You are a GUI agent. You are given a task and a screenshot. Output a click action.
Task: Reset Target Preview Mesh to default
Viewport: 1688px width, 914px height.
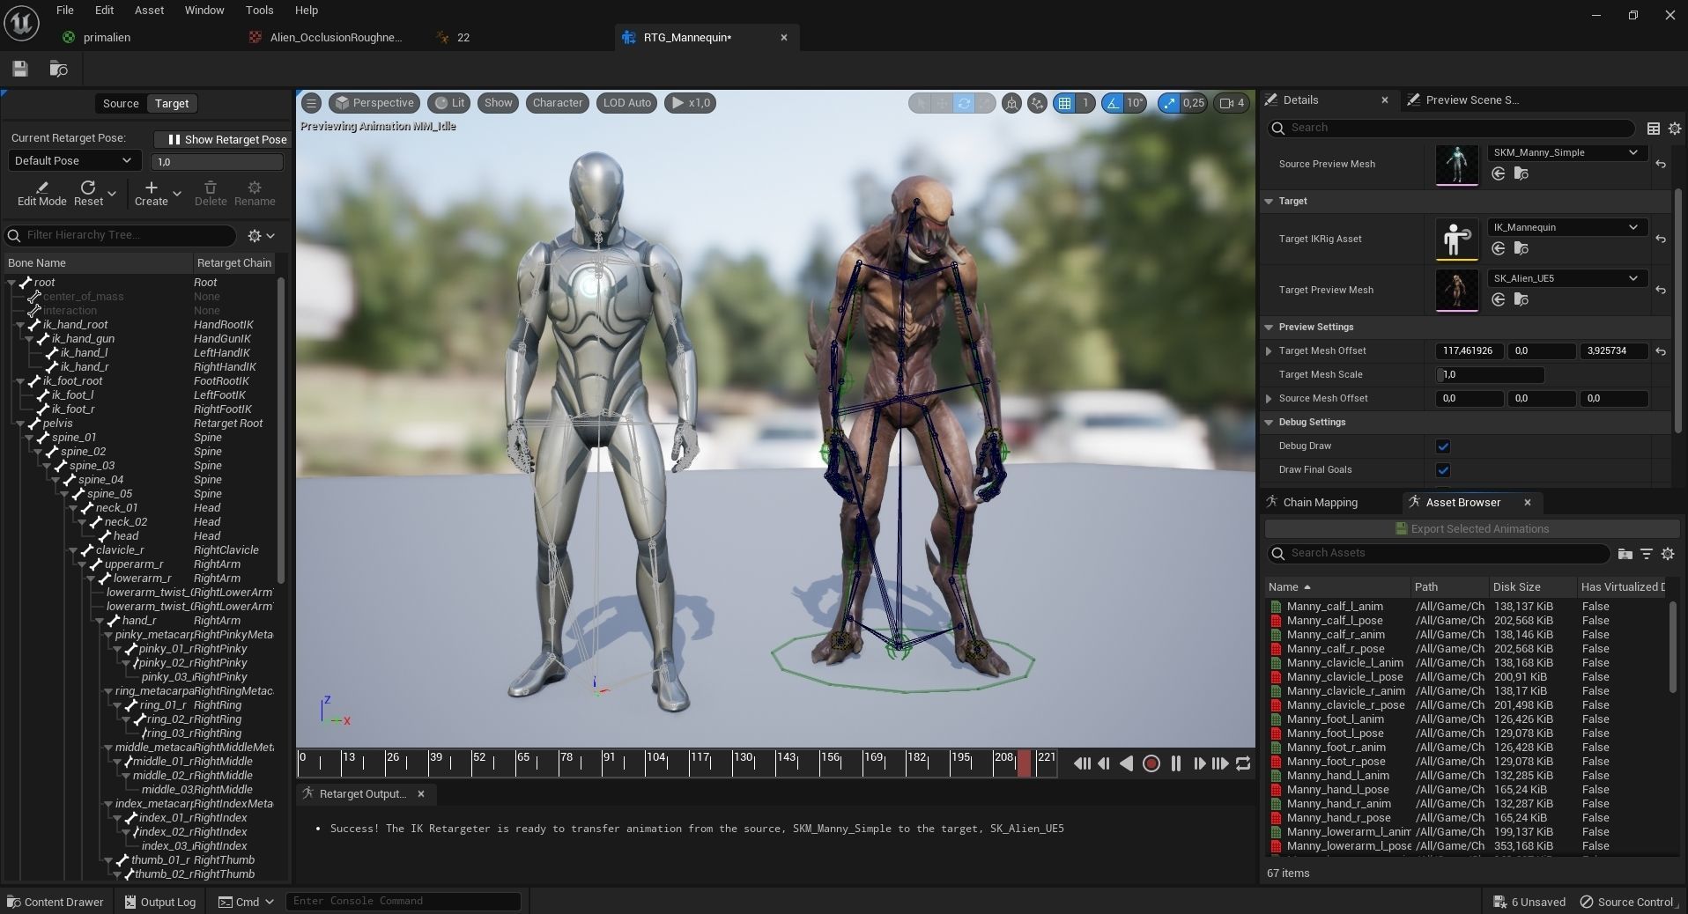click(x=1661, y=290)
